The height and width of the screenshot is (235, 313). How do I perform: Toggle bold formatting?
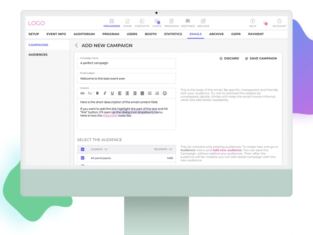[x=97, y=93]
